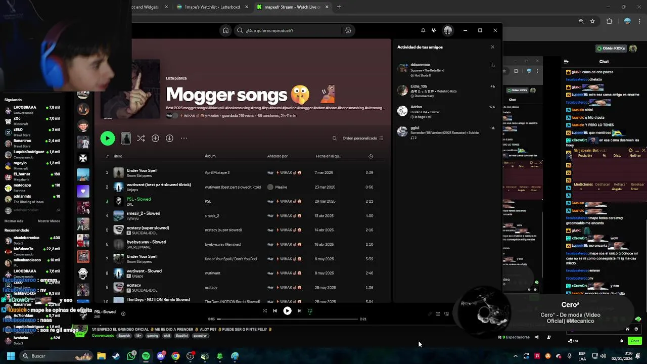Viewport: 647px width, 364px height.
Task: Click the Buscar taskbar search box
Action: tap(57, 356)
